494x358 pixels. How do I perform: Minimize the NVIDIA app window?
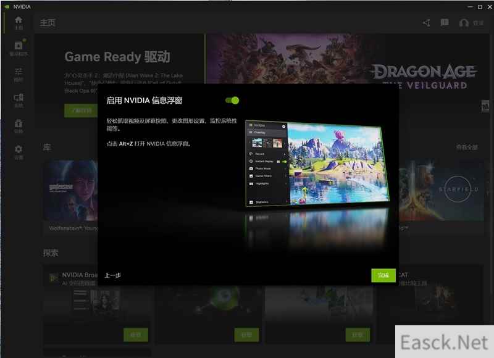470,7
